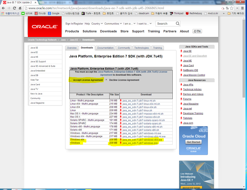Image resolution: width=247 pixels, height=190 pixels.
Task: Click the OTN button
Action: (197, 31)
